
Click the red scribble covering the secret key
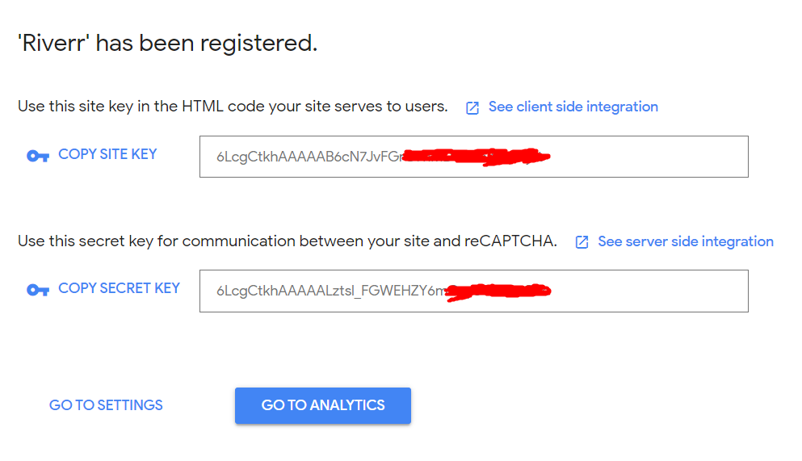point(498,291)
